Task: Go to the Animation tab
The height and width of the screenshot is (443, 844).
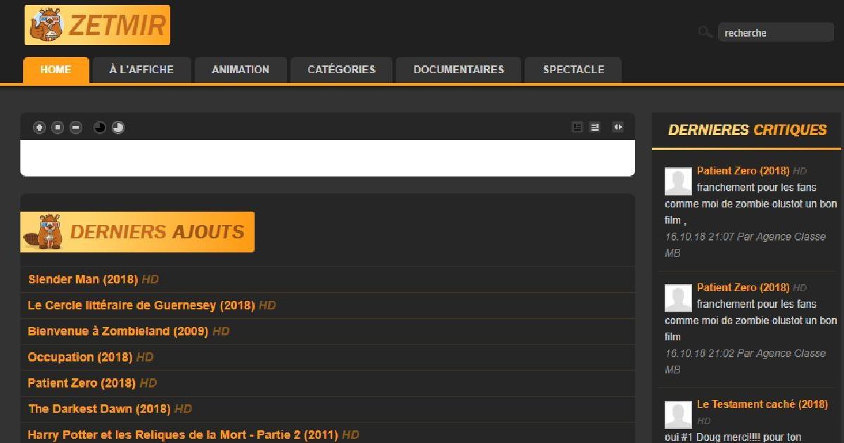Action: tap(241, 70)
